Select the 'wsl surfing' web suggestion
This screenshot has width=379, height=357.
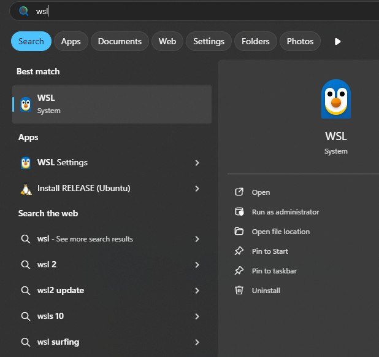pos(112,342)
